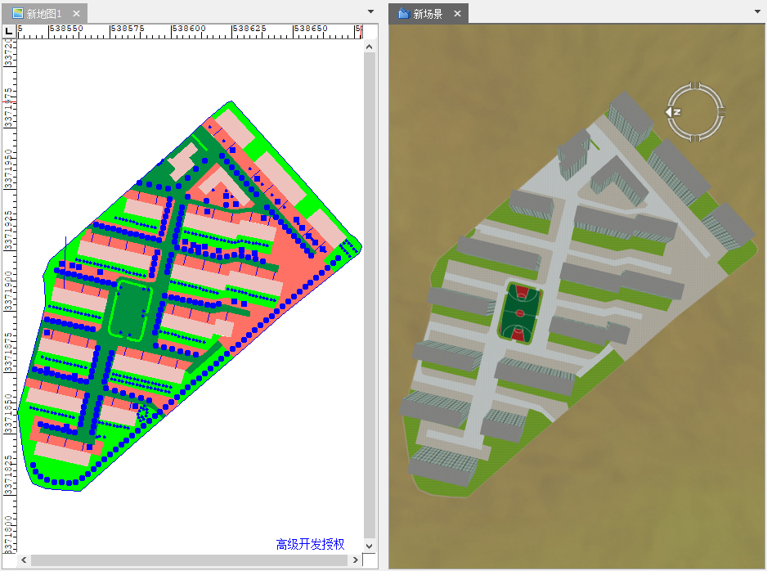767x571 pixels.
Task: Click the map's vertical scrollbar thumb
Action: [x=370, y=294]
